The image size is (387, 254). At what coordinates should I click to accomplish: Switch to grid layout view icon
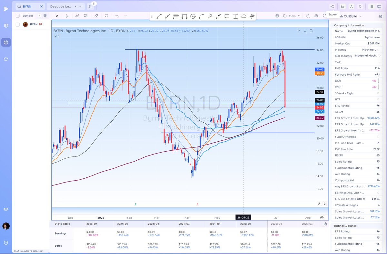(x=379, y=6)
